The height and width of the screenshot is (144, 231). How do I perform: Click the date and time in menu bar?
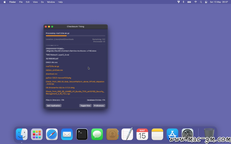(x=219, y=2)
